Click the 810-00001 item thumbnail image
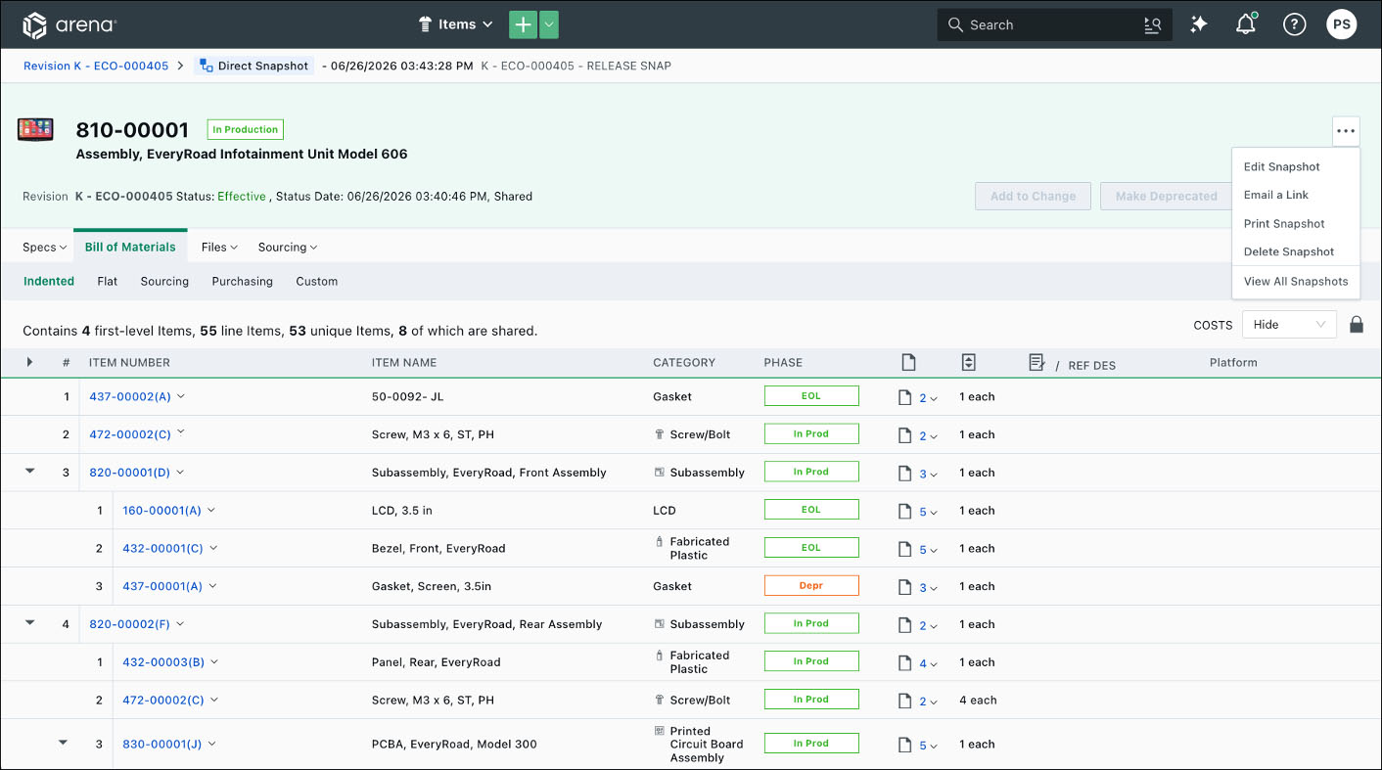The height and width of the screenshot is (770, 1382). coord(35,129)
